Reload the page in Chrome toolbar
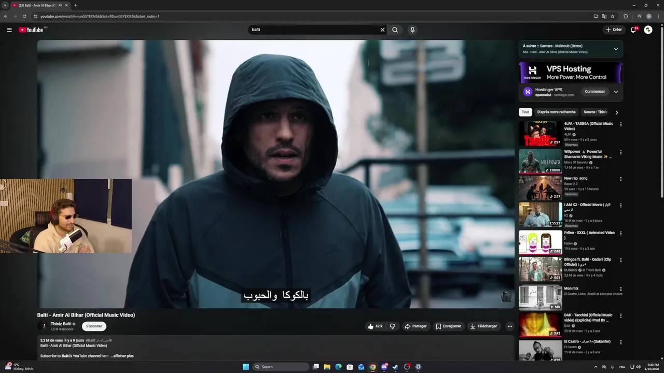Screen dimensions: 664x373 (24, 16)
